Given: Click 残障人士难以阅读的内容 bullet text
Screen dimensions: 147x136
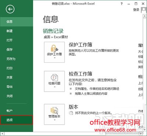Looking at the screenshot, I should click(91, 94).
